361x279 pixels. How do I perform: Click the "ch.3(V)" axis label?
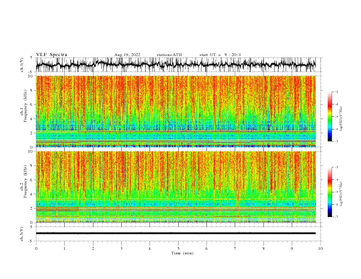click(x=22, y=234)
